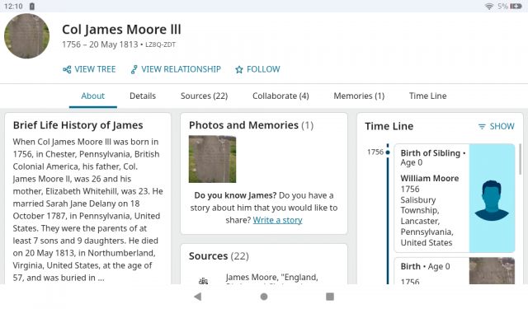Open William Moore sibling timeline card
The width and height of the screenshot is (528, 309).
pyautogui.click(x=455, y=198)
